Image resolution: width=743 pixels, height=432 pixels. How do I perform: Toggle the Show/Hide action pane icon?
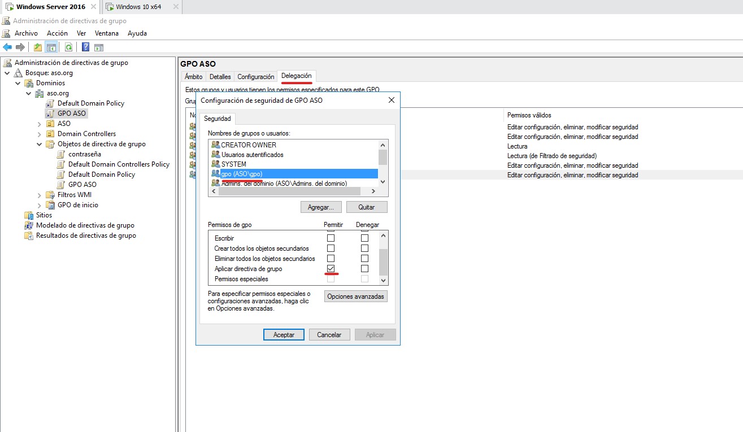[x=99, y=47]
